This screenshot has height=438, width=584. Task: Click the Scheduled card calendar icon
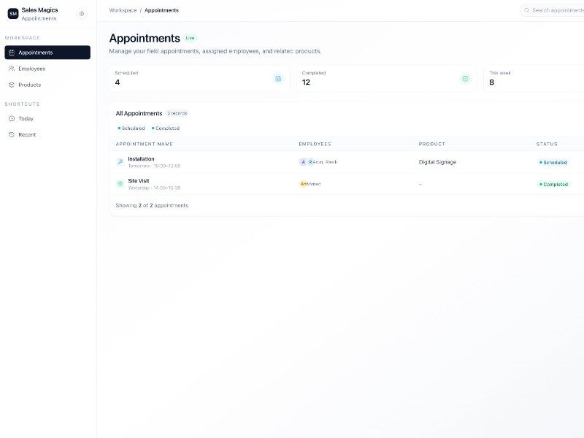coord(278,79)
